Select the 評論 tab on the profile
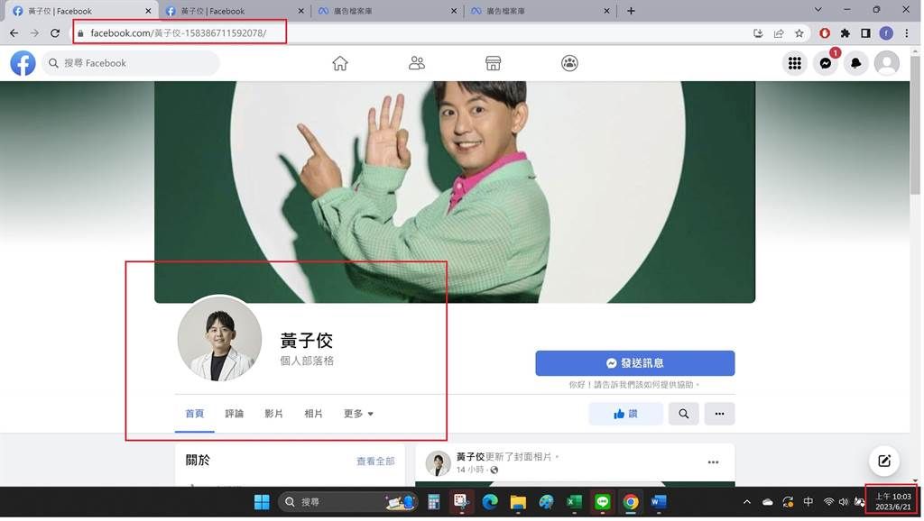 coord(235,413)
